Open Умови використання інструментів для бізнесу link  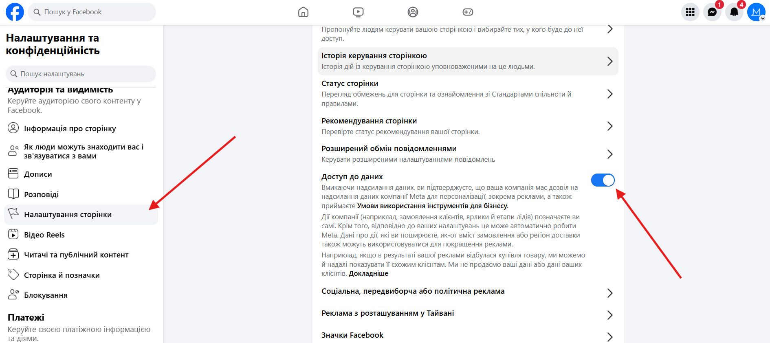coord(433,206)
